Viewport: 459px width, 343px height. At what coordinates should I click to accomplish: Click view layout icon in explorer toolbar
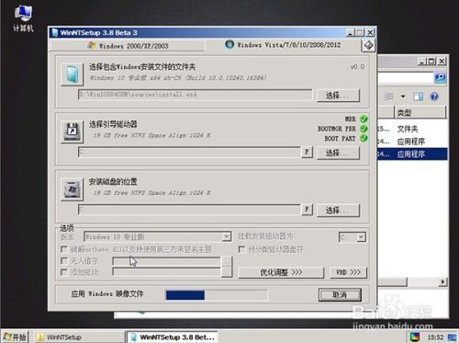click(x=388, y=97)
